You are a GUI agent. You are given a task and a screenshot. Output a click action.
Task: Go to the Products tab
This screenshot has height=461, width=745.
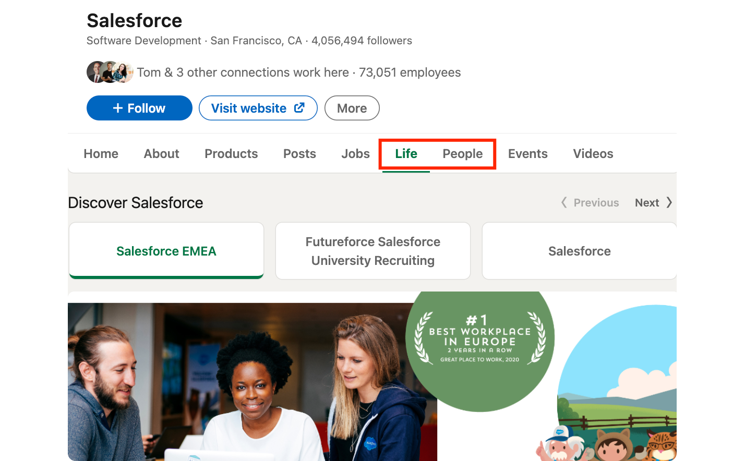pyautogui.click(x=231, y=154)
